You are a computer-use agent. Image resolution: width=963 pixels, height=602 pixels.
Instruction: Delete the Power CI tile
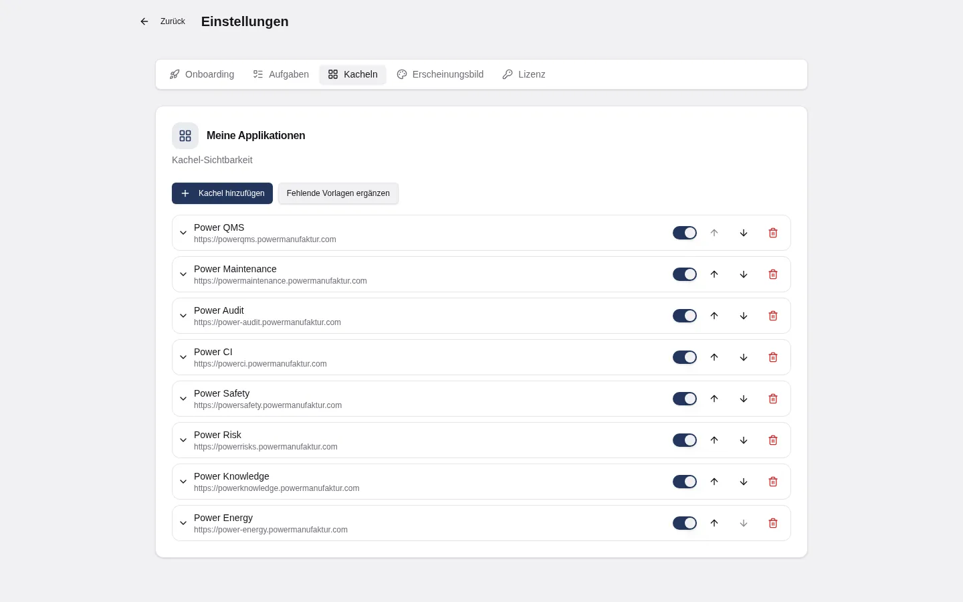tap(773, 357)
